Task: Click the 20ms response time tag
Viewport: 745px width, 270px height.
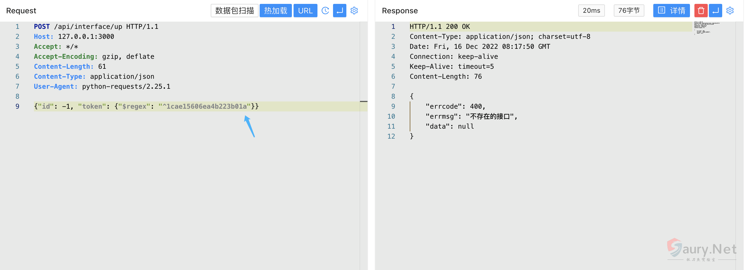Action: 591,11
